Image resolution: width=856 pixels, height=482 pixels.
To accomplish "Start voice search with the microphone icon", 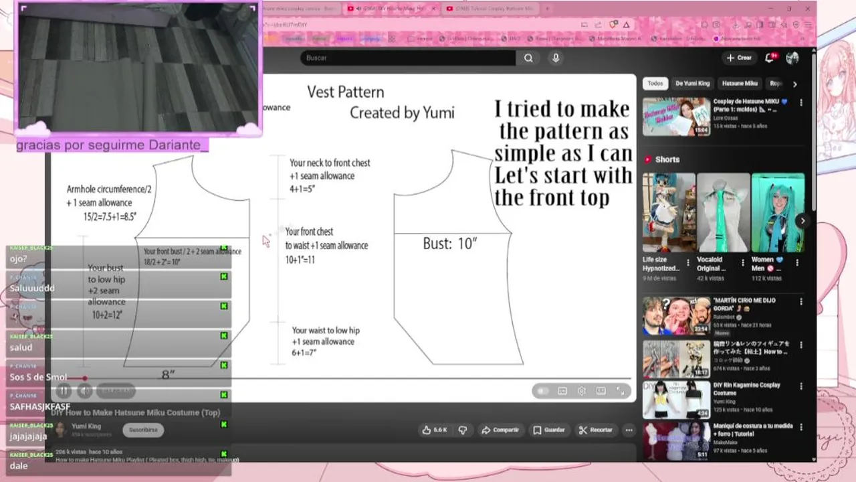I will [x=555, y=58].
